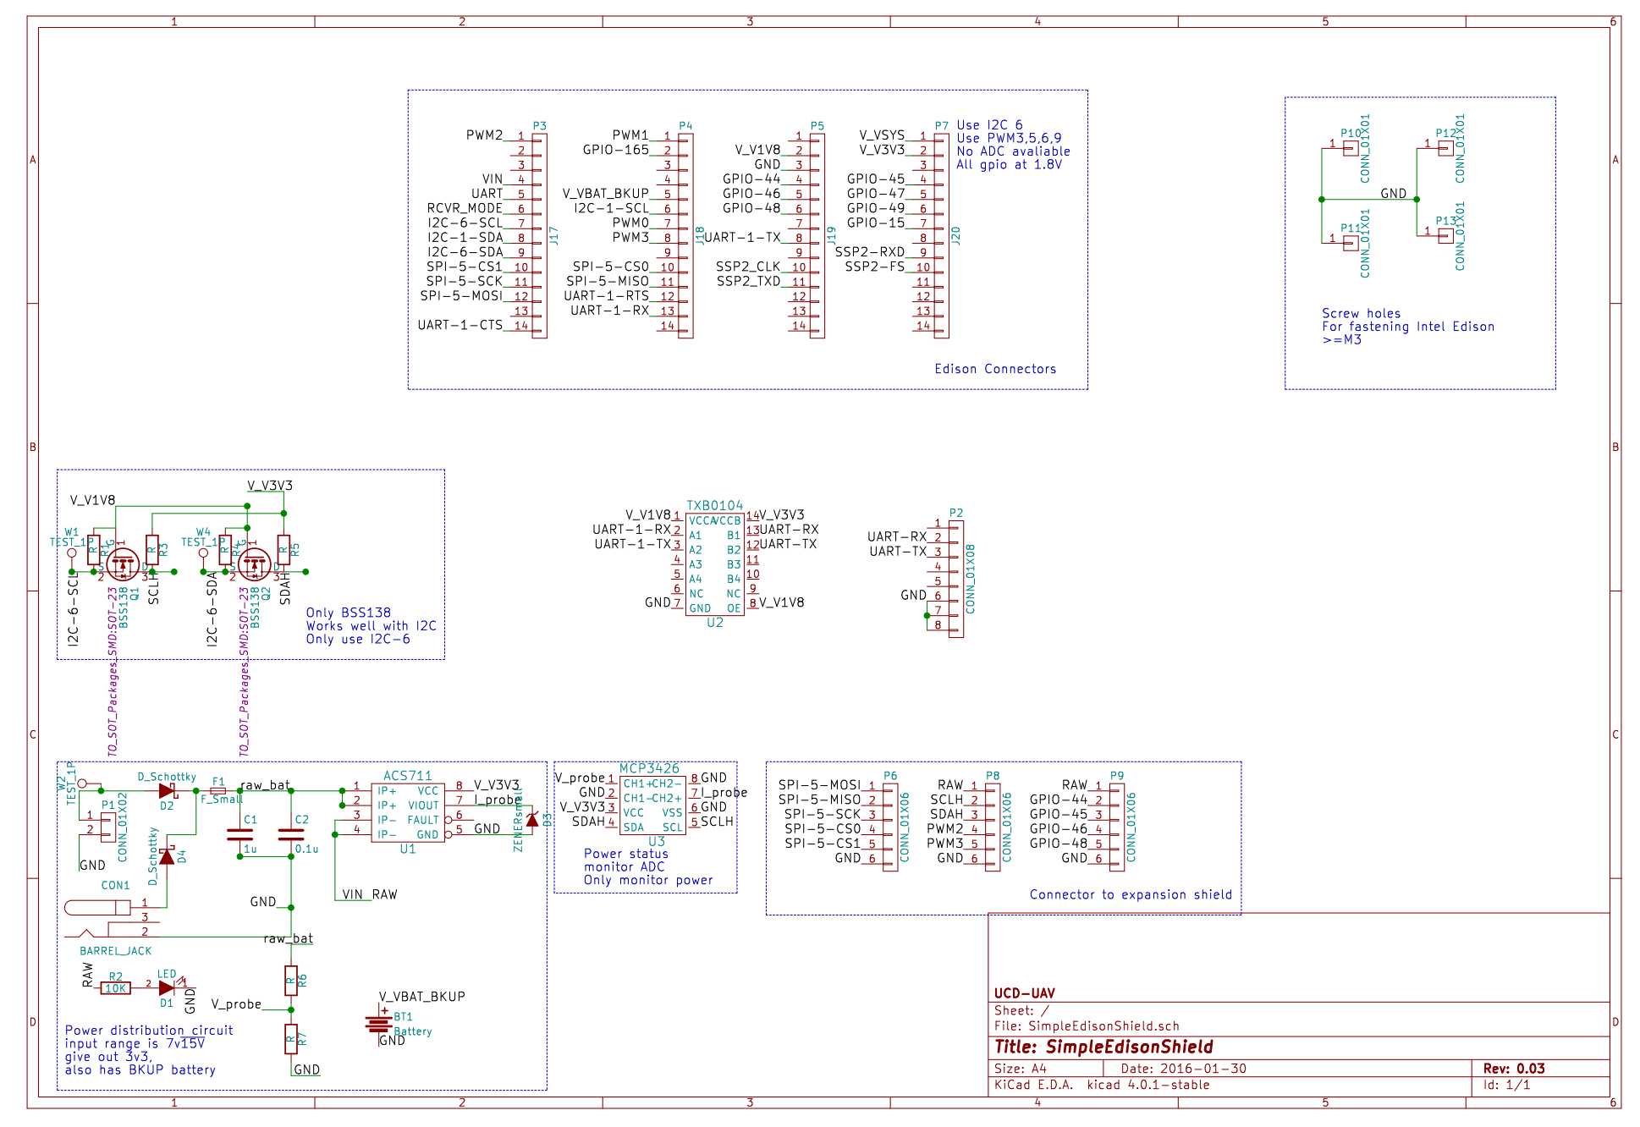Select the SSP2_CLK net label

(x=748, y=267)
